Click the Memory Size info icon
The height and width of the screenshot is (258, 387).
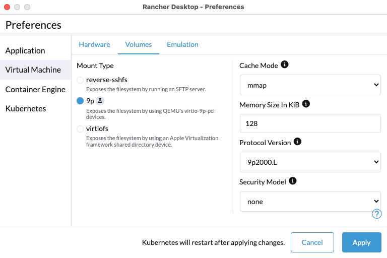(x=306, y=104)
